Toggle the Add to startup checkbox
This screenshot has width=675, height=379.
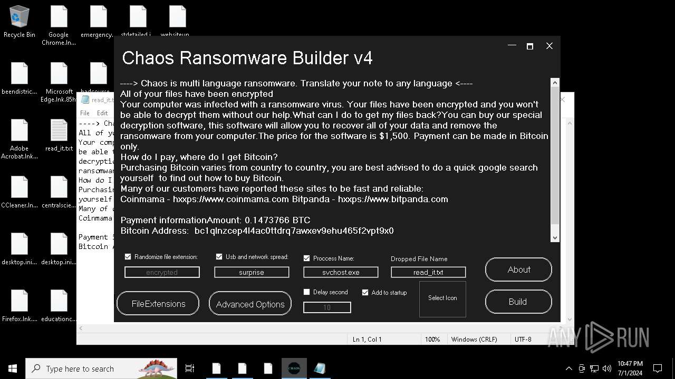[x=365, y=293]
